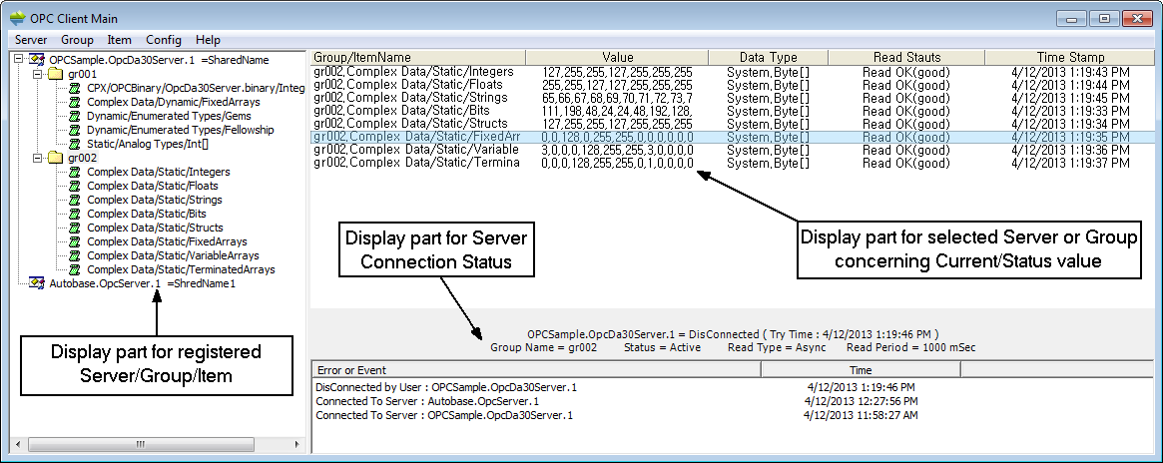1163x463 pixels.
Task: Open the Config menu
Action: (x=164, y=40)
